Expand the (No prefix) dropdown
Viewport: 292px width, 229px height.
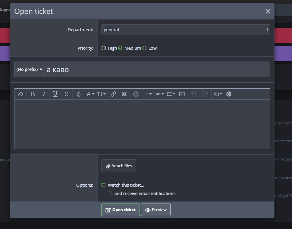click(x=29, y=69)
